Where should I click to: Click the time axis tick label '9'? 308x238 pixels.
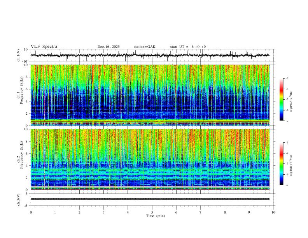pyautogui.click(x=249, y=212)
